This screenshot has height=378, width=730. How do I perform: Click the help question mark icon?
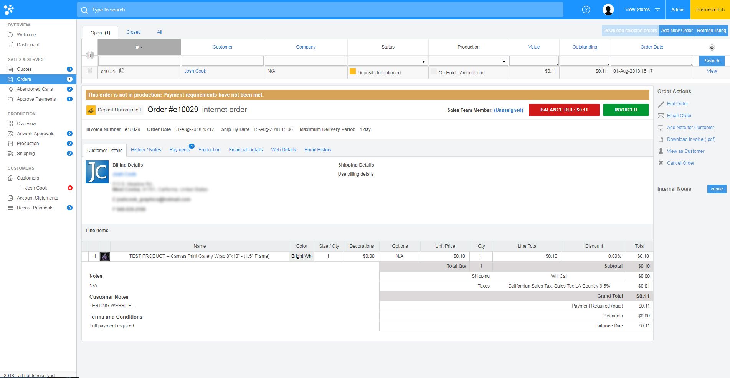click(586, 10)
